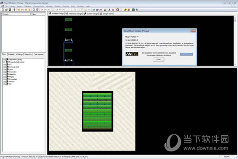Click the red zoom magnifier toolbar icon
The image size is (238, 159).
click(125, 10)
